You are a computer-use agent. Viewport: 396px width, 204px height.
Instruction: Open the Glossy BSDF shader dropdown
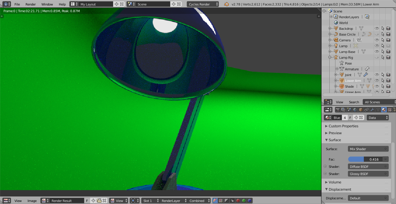[368, 174]
